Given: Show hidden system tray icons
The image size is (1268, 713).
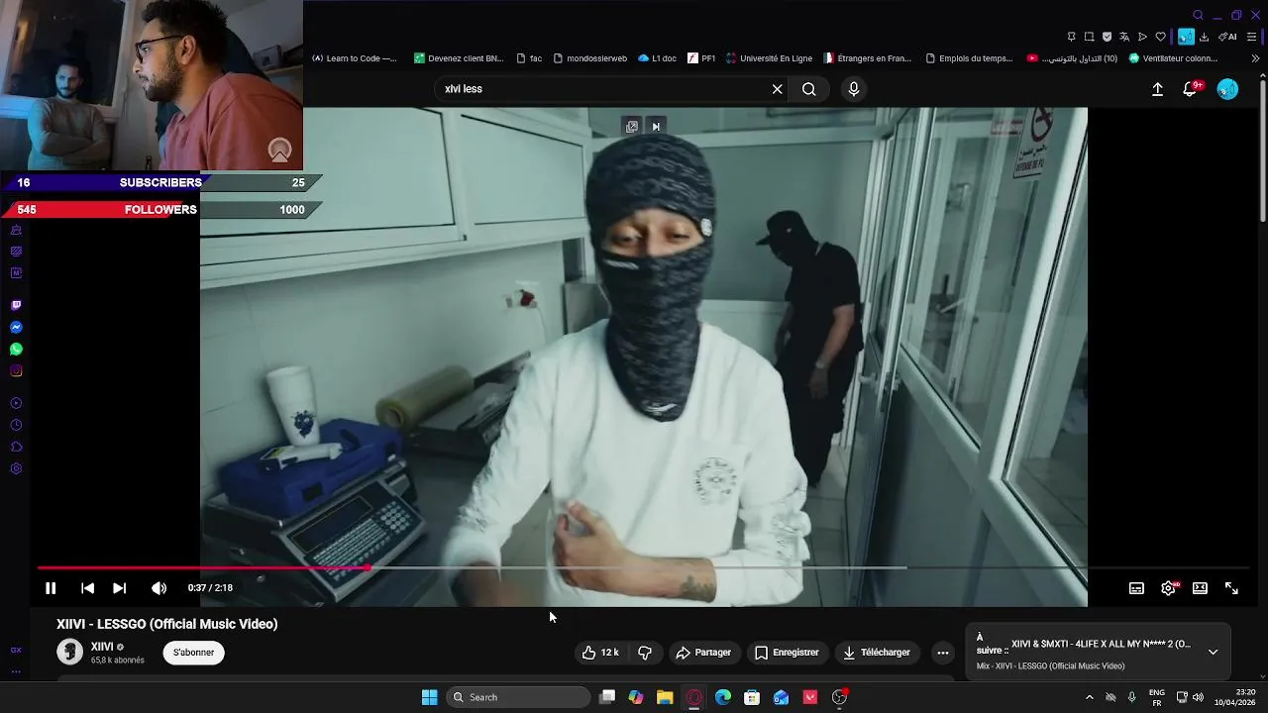Looking at the screenshot, I should [1089, 697].
